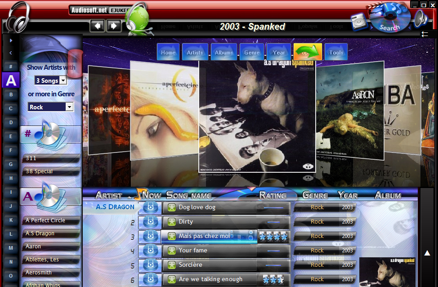Click the sort arrow beside the Artist header
Screen dimensions: 438x287
pyautogui.click(x=129, y=197)
